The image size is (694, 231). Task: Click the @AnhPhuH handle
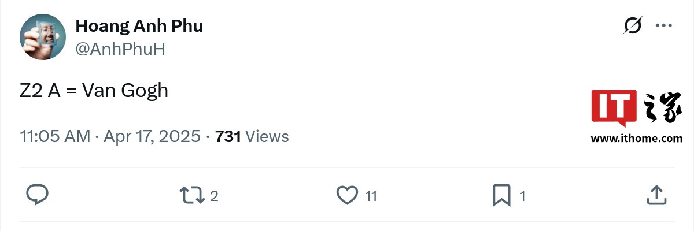point(120,49)
